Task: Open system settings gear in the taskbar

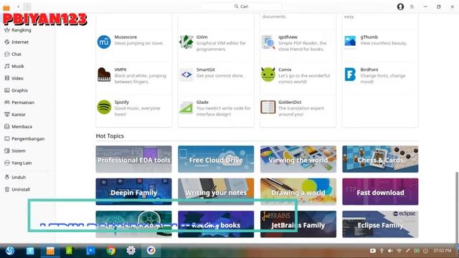Action: point(131,250)
